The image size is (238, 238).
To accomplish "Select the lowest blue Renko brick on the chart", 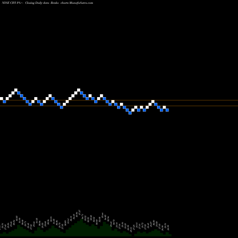I will (x=130, y=113).
